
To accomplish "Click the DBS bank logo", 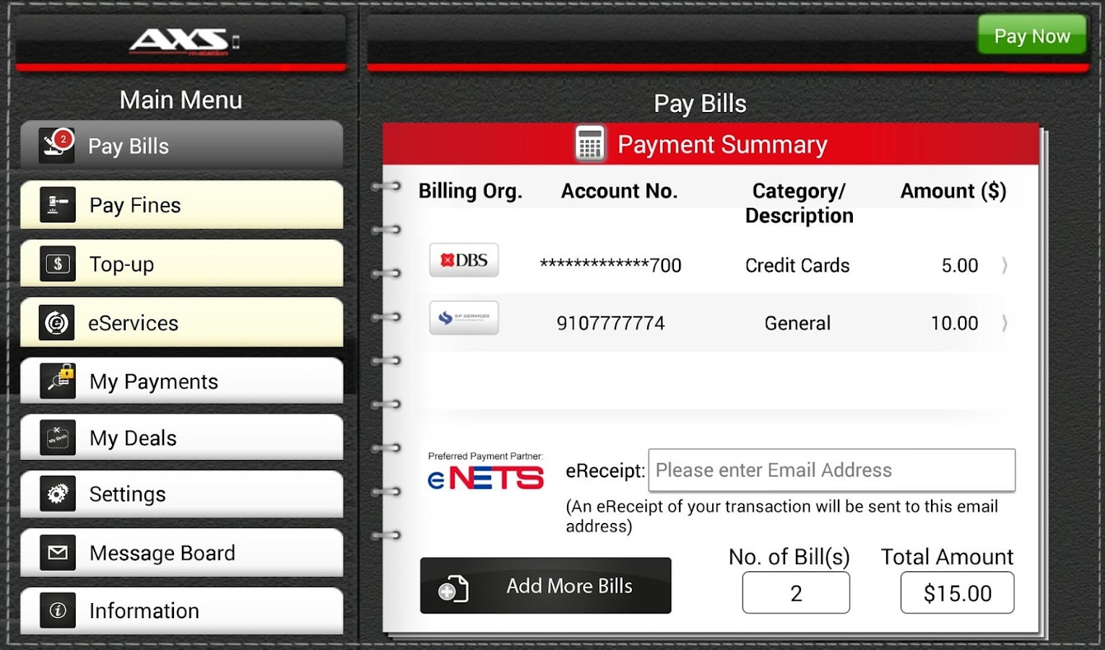I will 464,260.
